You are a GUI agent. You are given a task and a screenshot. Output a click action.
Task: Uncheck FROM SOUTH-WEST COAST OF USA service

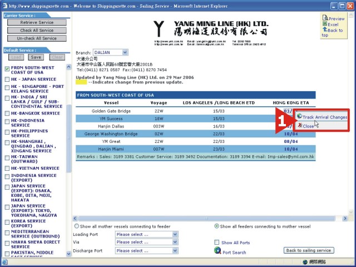pos(7,68)
